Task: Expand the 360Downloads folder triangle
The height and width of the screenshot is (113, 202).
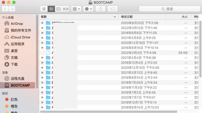Action: point(42,23)
